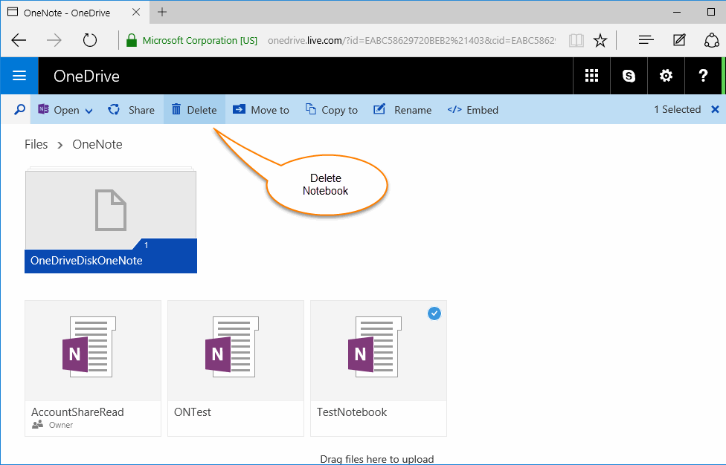The width and height of the screenshot is (726, 465).
Task: Open the OneDriveDiskOneNote folder
Action: click(x=111, y=220)
